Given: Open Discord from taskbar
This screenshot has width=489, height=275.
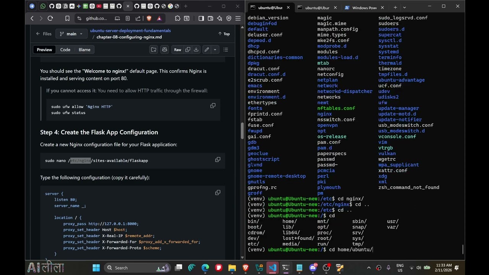Looking at the screenshot, I should click(313, 268).
